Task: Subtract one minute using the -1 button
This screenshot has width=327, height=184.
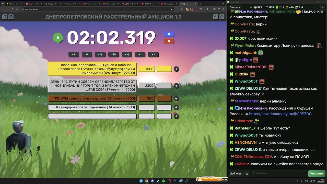Action: point(87,54)
